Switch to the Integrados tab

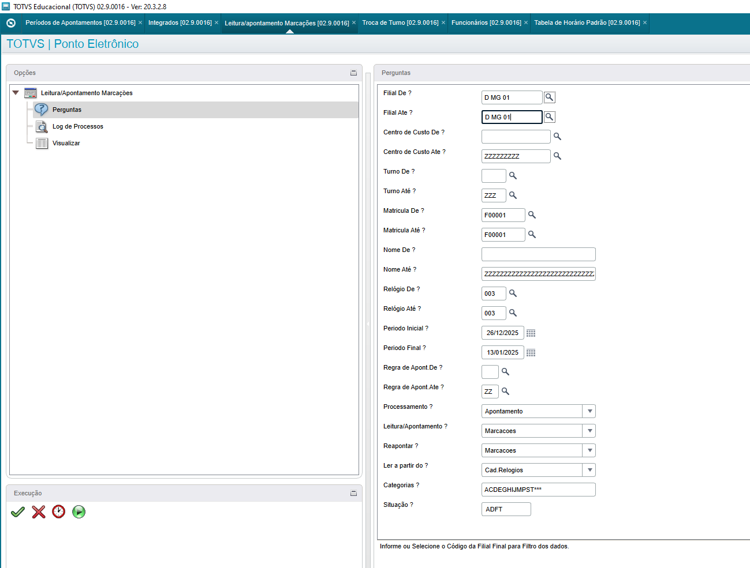click(x=180, y=23)
